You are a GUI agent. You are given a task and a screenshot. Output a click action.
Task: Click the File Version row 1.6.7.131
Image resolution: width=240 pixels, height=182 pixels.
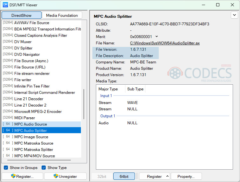pos(125,49)
